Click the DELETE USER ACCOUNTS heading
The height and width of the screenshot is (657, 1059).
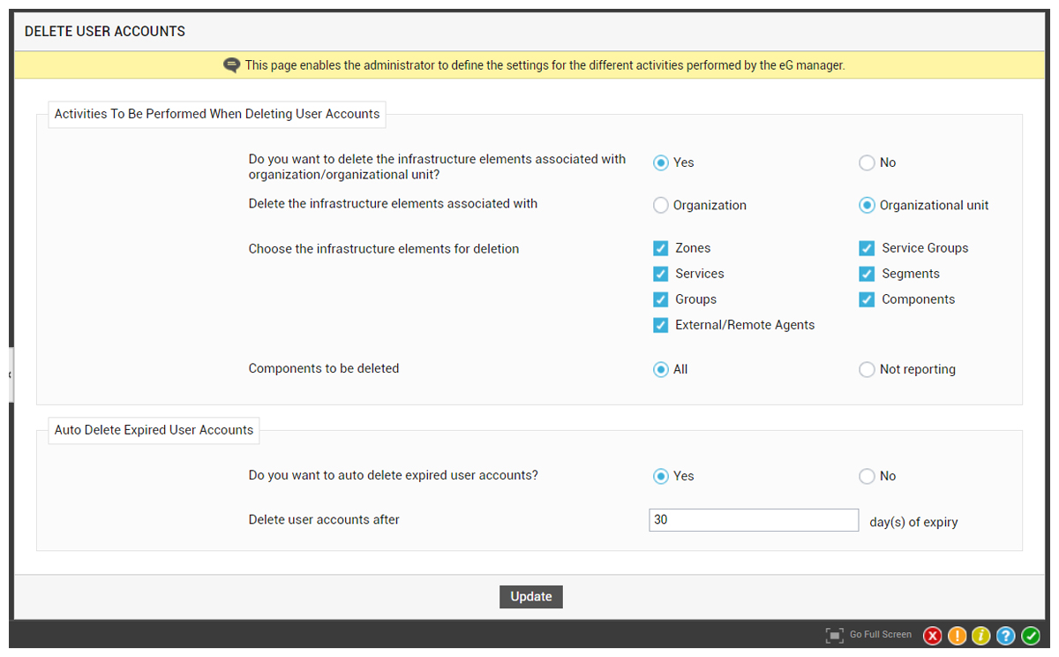tap(105, 31)
